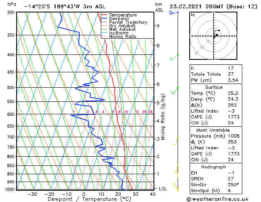Click the wind barb at 300 hPa
261x202 pixels.
point(173,12)
